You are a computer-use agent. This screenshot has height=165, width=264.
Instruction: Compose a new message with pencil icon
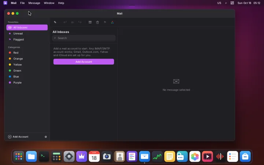55,22
